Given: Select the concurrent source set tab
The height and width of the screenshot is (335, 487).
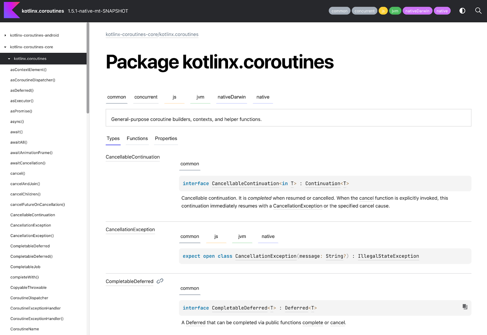Looking at the screenshot, I should point(146,97).
